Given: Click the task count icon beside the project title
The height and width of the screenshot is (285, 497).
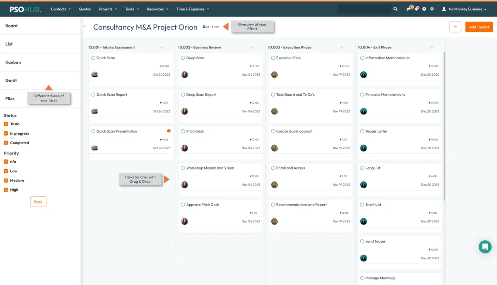Looking at the screenshot, I should 204,27.
